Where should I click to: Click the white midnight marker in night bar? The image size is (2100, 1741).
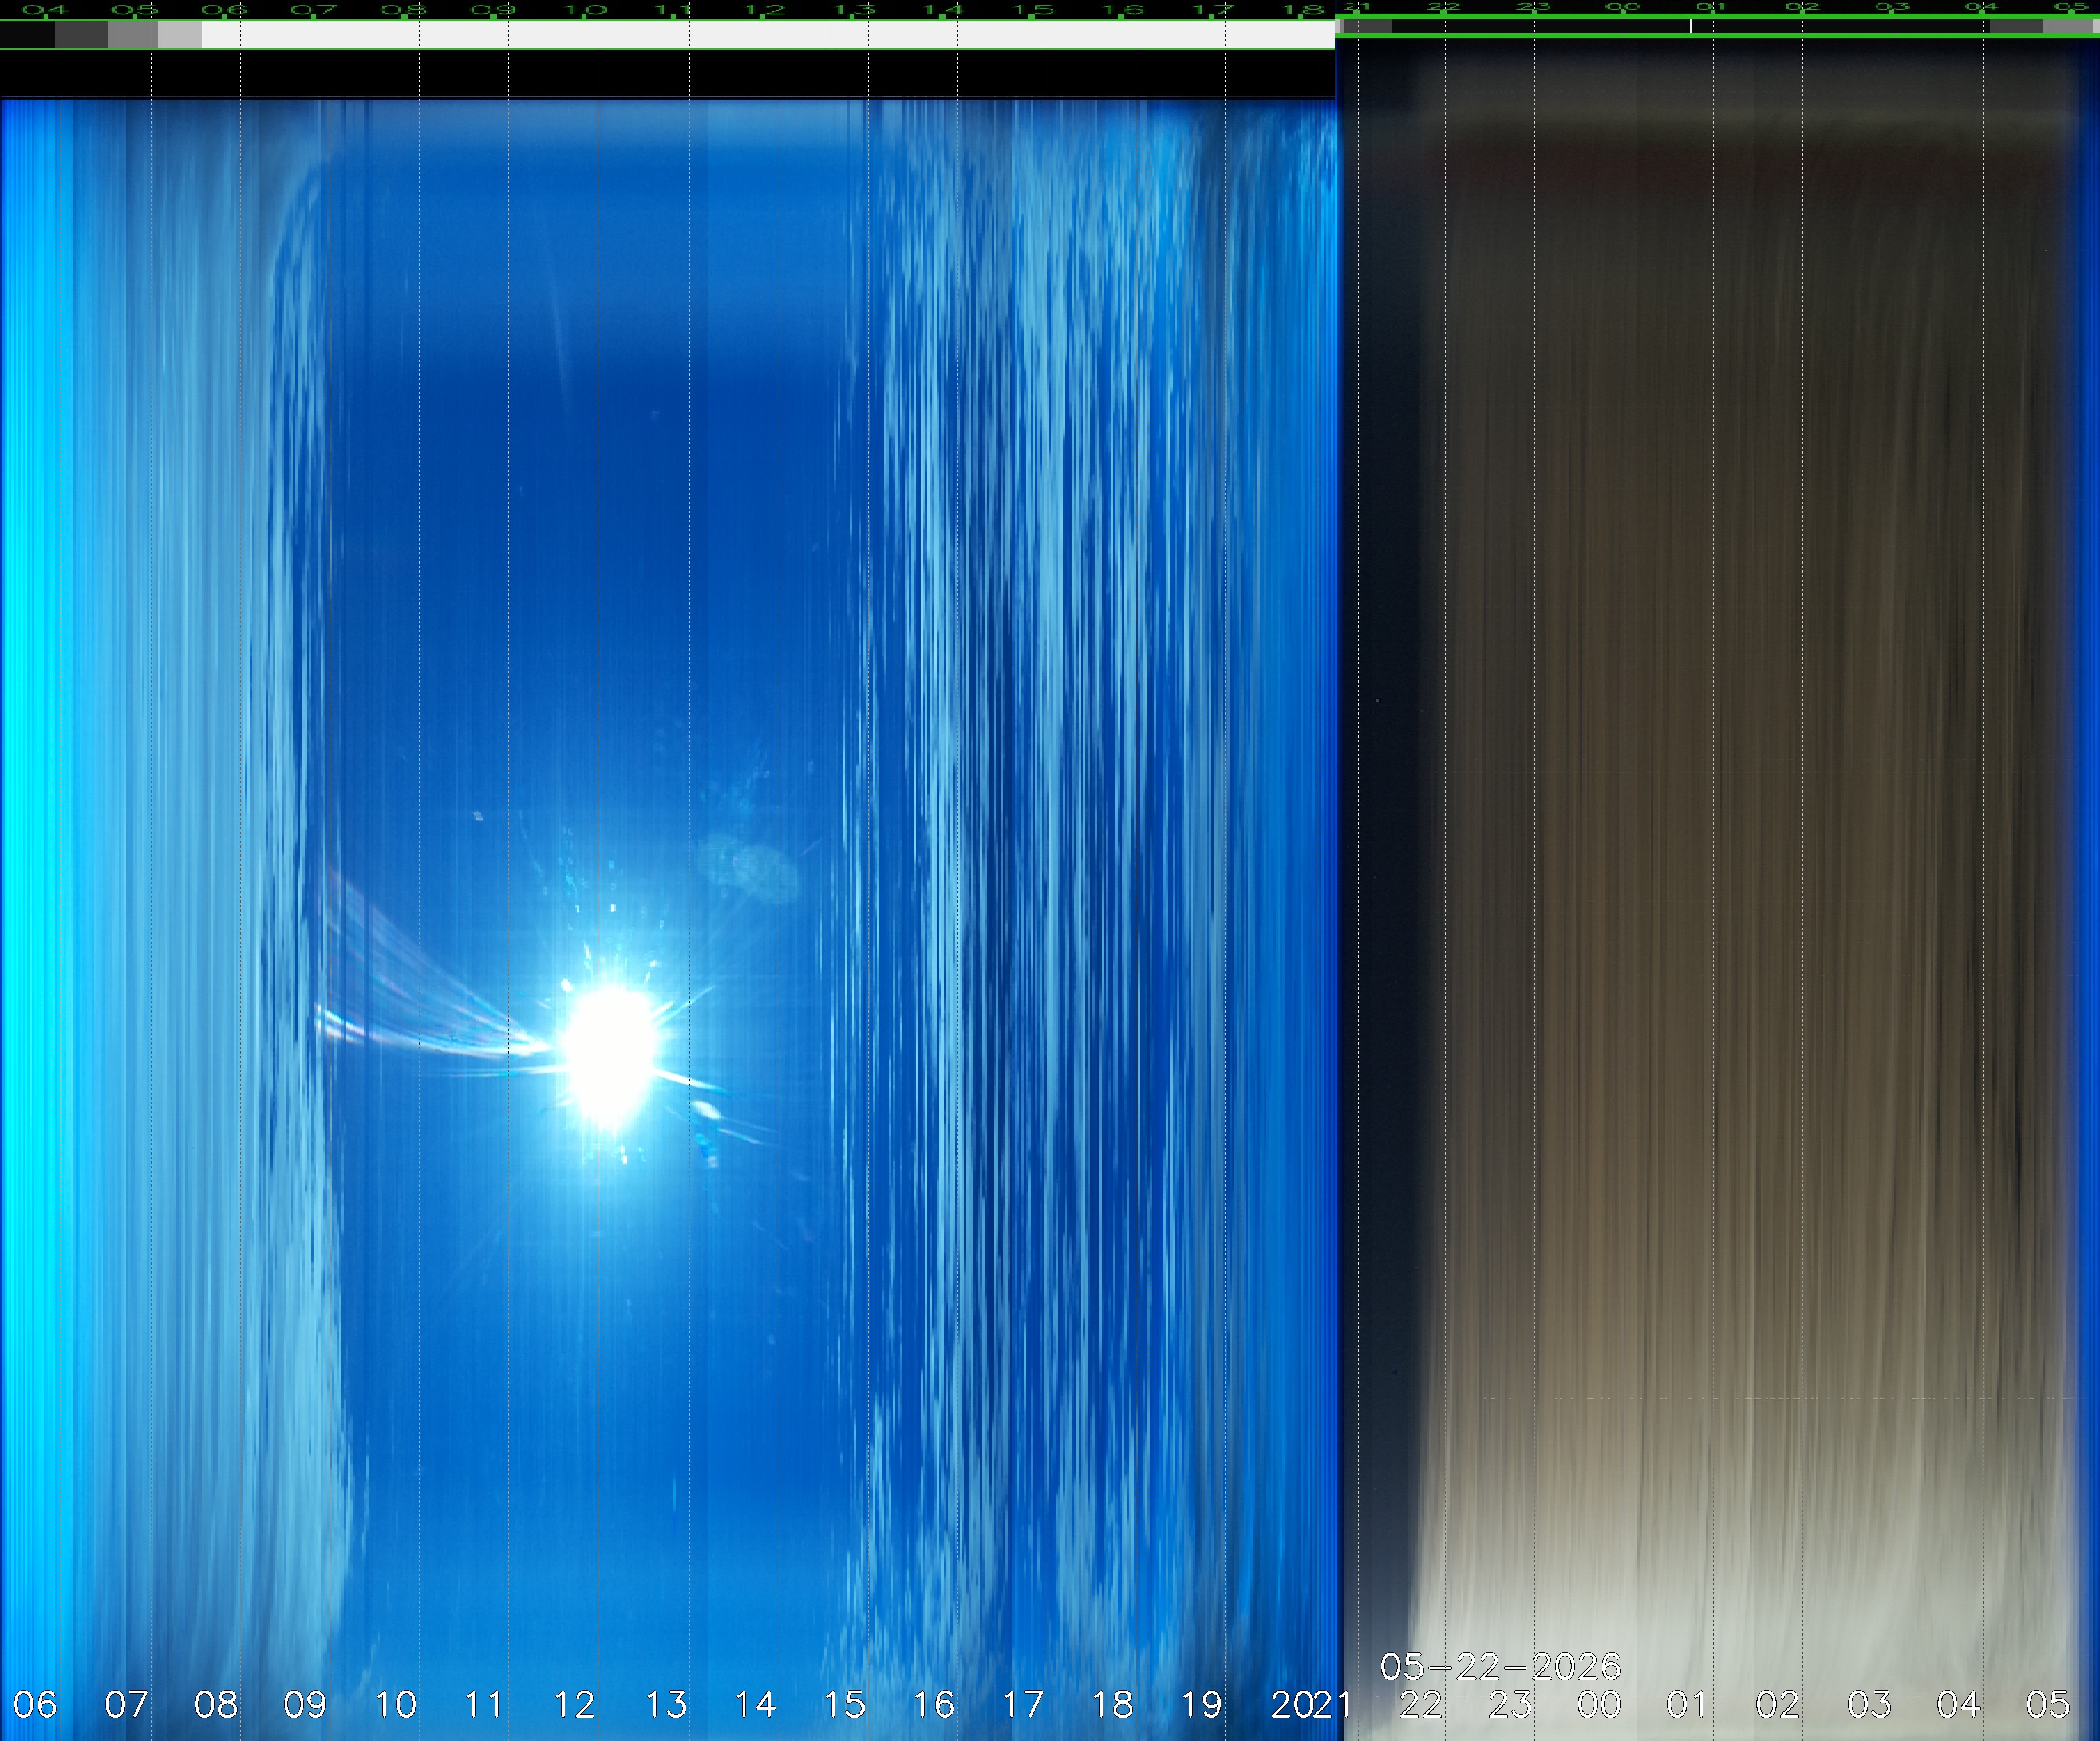click(1691, 26)
